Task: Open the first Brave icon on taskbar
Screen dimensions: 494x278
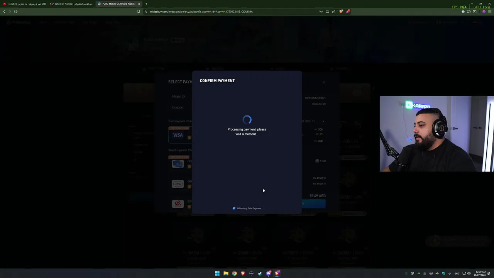Action: 243,273
